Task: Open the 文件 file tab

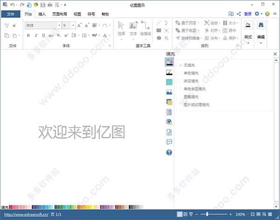Action: point(11,14)
